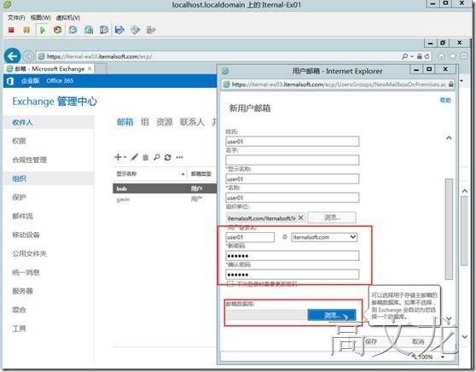The width and height of the screenshot is (476, 372).
Task: Open the zoom 100% dropdown arrow
Action: click(x=443, y=357)
